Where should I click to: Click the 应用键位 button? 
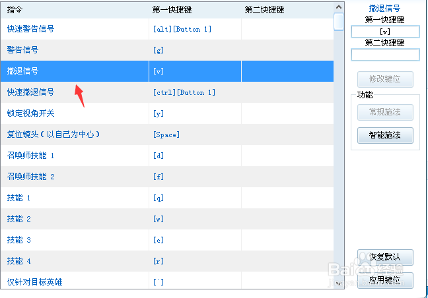[385, 280]
